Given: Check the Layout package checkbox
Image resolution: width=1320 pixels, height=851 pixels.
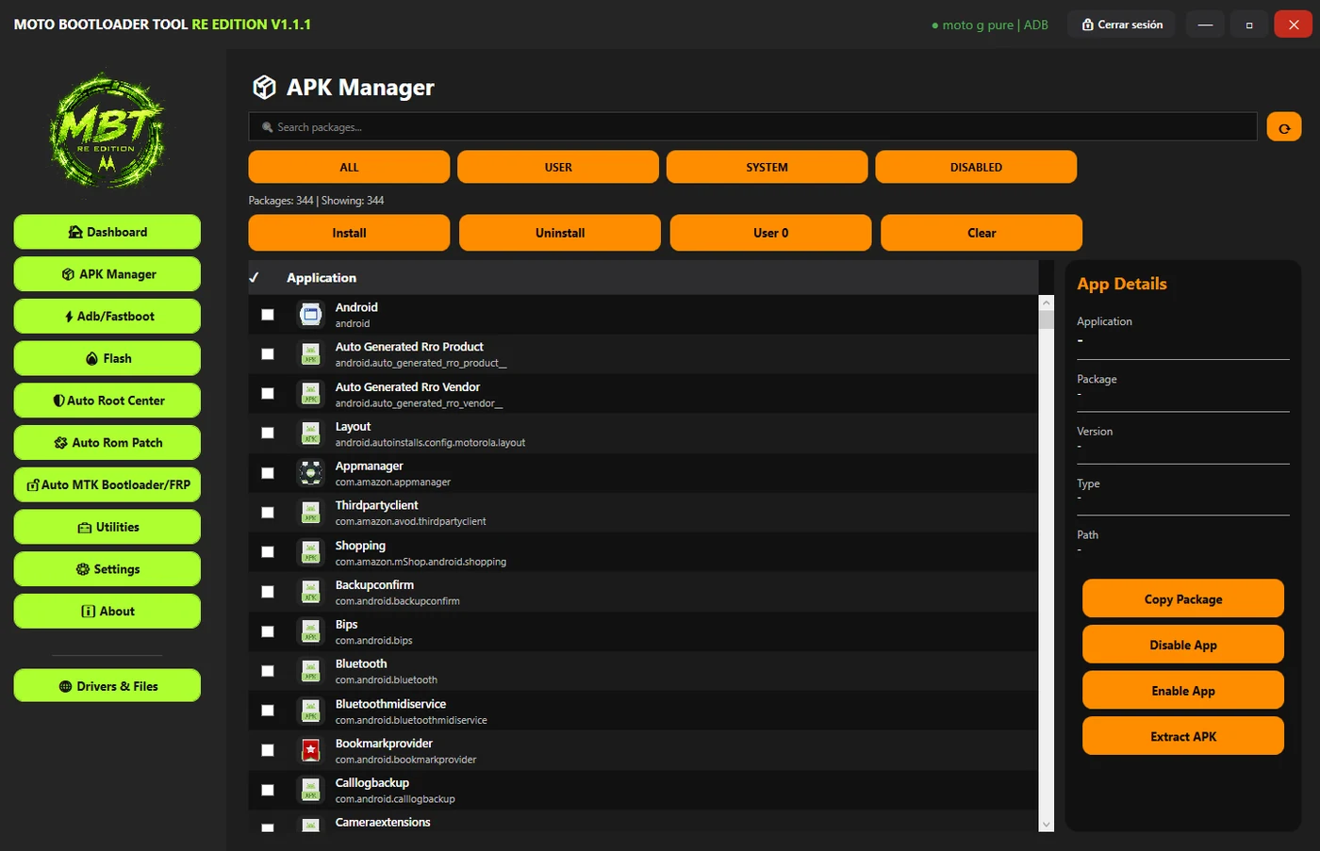Looking at the screenshot, I should click(x=268, y=434).
